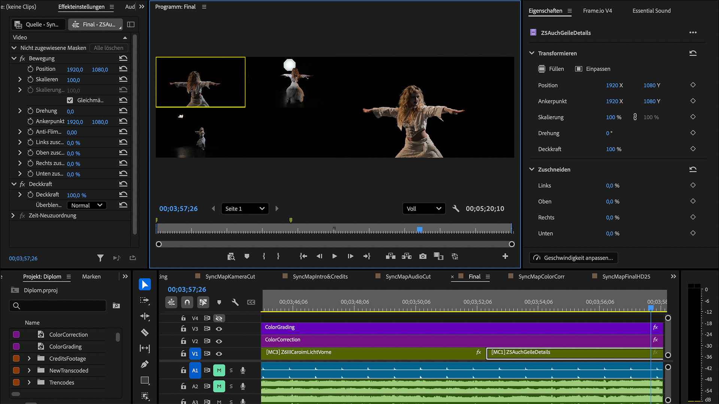
Task: Toggle timeline snapping magnet icon
Action: [x=187, y=302]
